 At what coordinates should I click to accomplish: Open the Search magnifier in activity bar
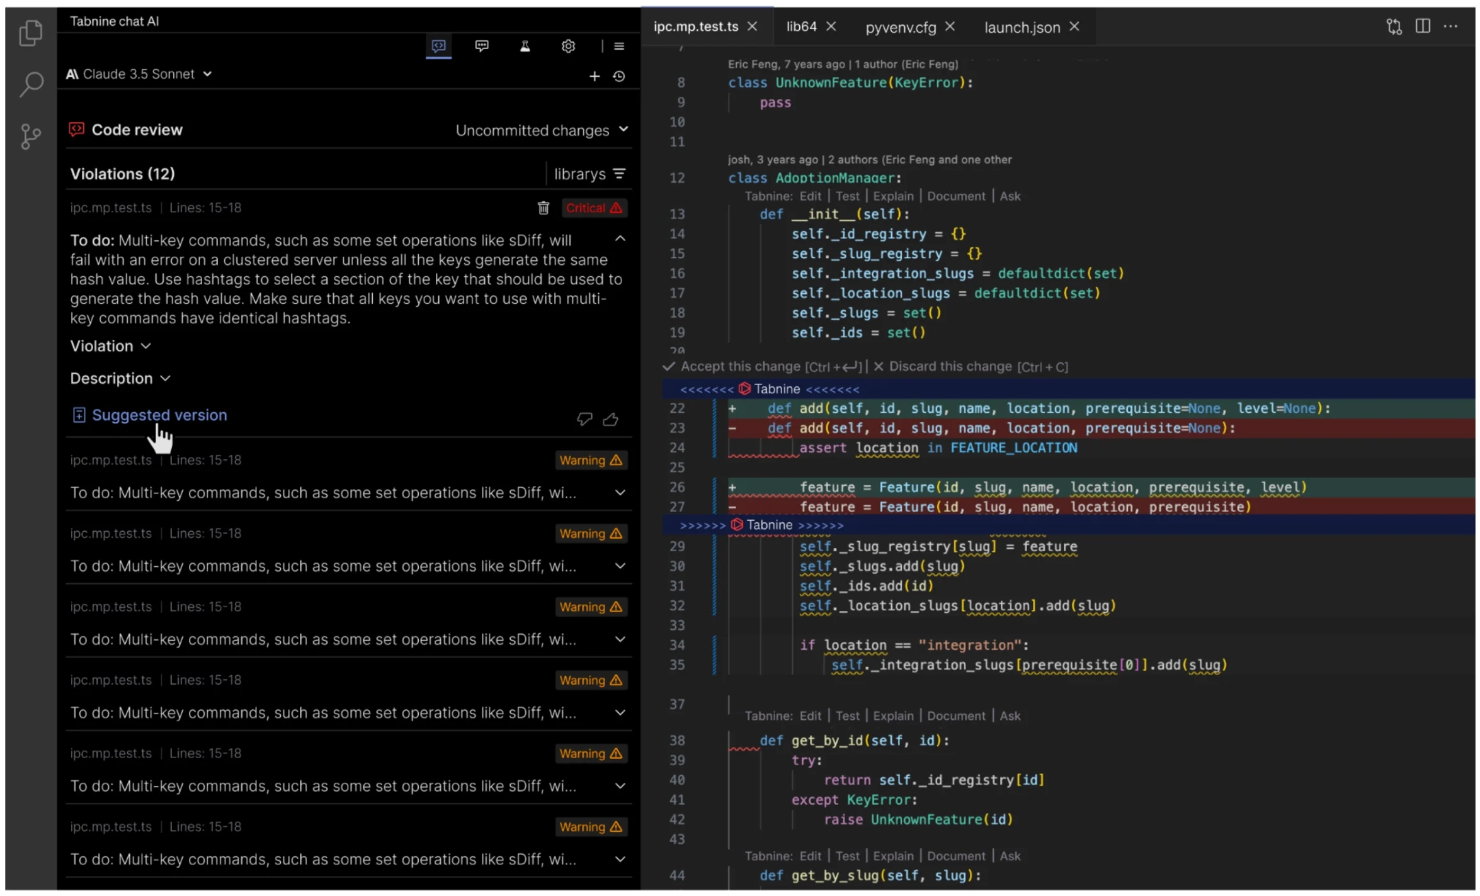click(30, 84)
